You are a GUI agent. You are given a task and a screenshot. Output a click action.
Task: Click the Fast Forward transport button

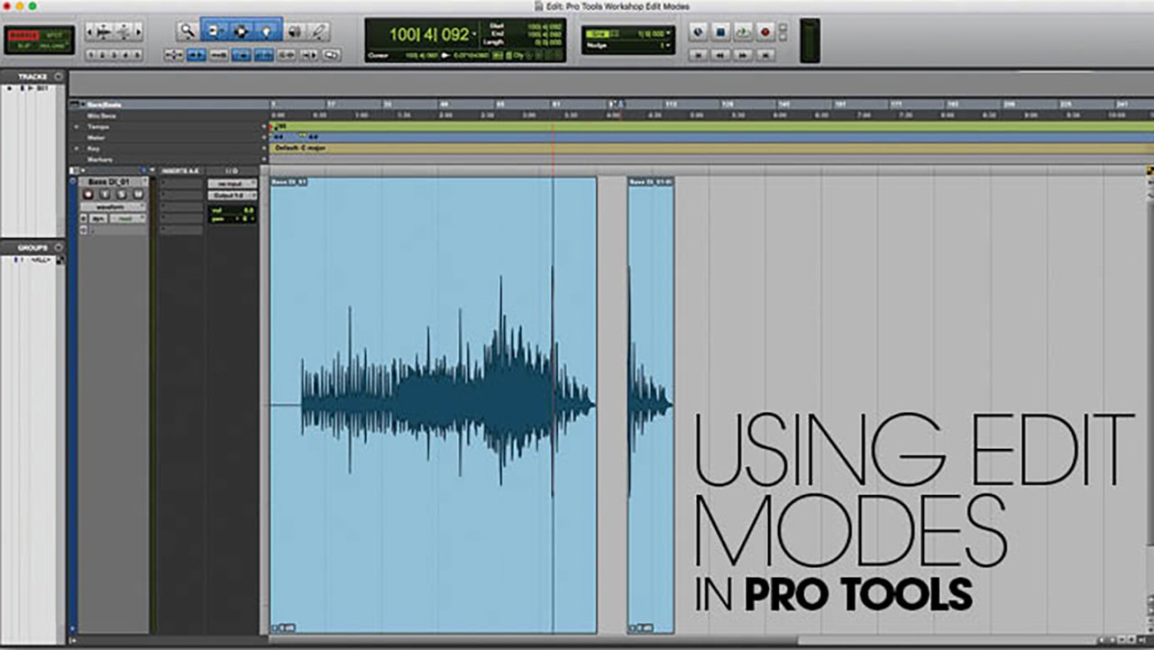pos(743,55)
